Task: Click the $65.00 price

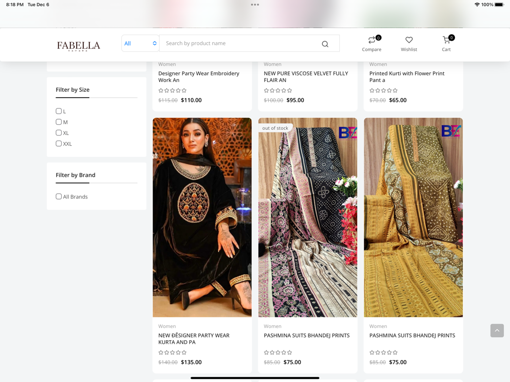Action: (398, 100)
